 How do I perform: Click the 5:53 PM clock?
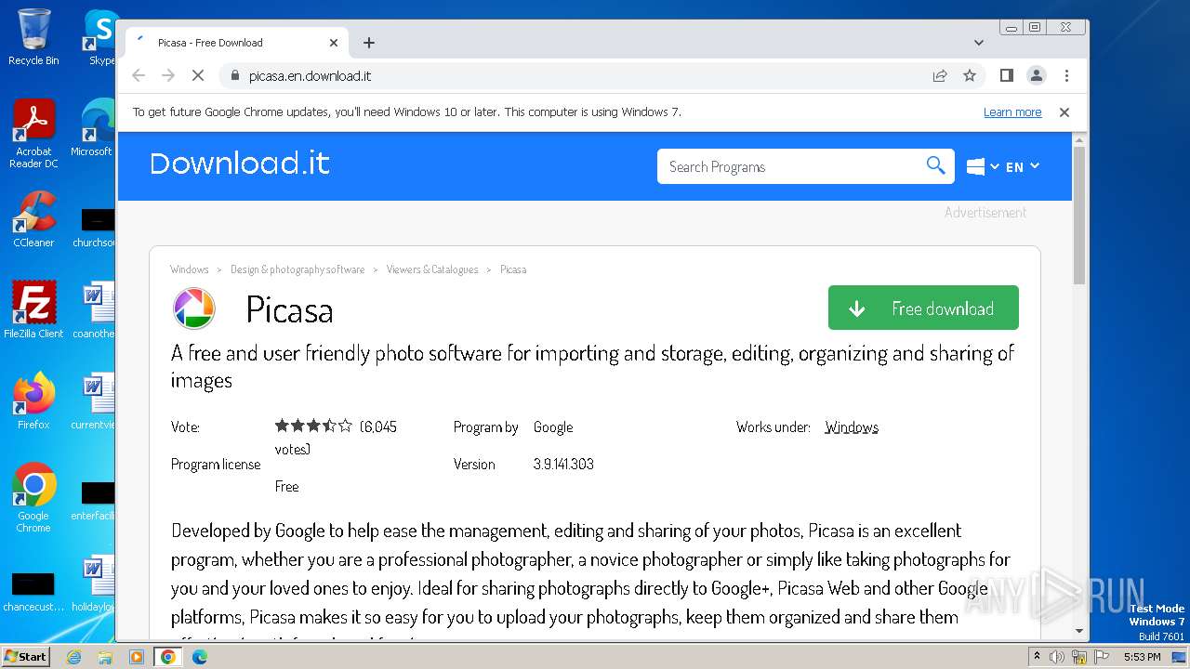click(x=1142, y=657)
